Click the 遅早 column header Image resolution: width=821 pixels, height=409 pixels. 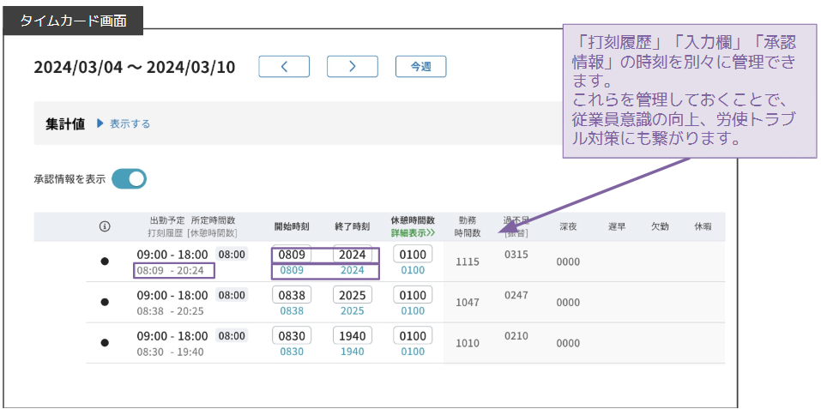[x=617, y=226]
